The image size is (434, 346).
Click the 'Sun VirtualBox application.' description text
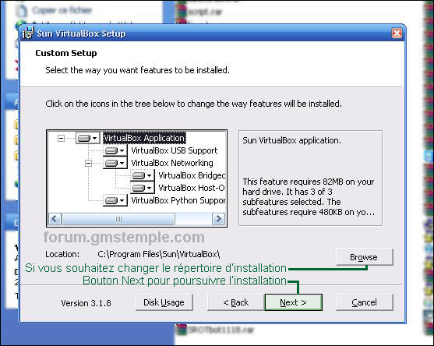coord(291,140)
